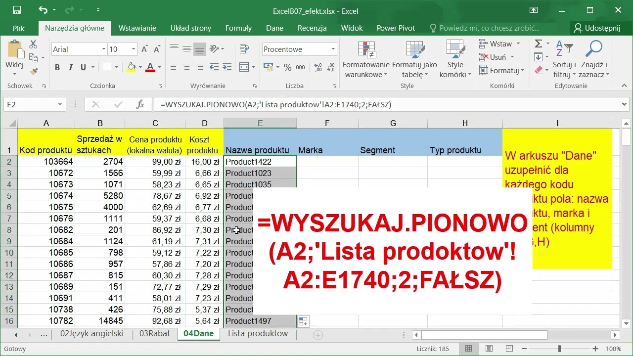Viewport: 633px width, 356px height.
Task: Align text right
Action: pyautogui.click(x=200, y=67)
